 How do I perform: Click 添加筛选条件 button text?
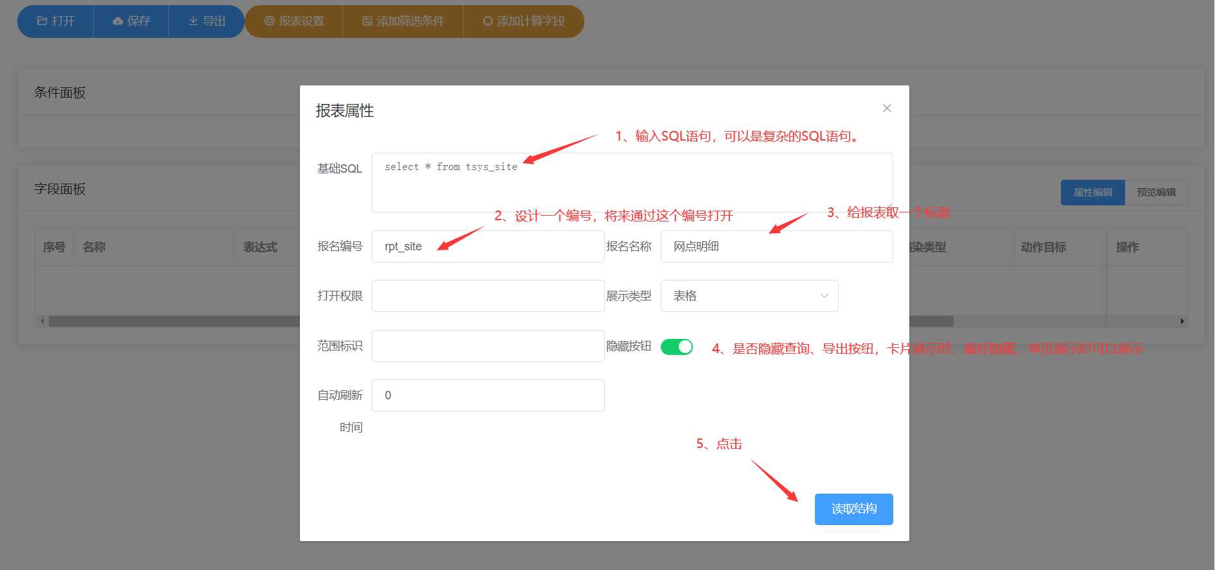(x=410, y=21)
